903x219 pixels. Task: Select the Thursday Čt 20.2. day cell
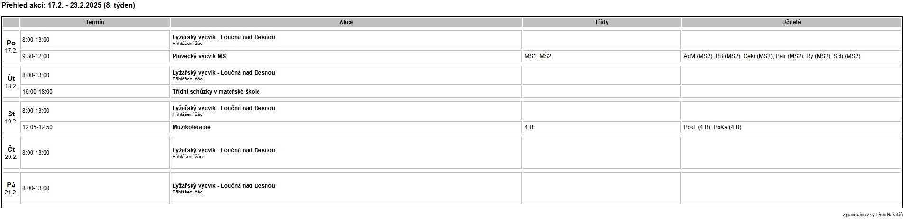coord(11,153)
